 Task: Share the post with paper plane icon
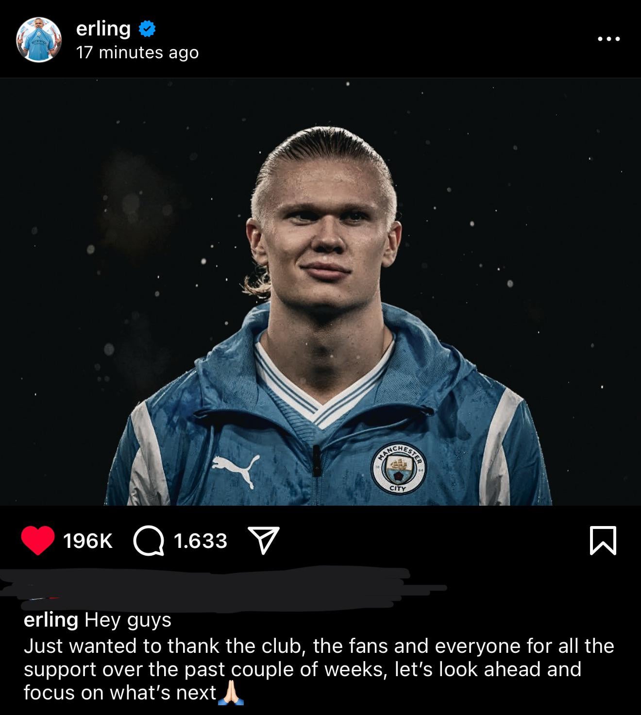[x=264, y=540]
